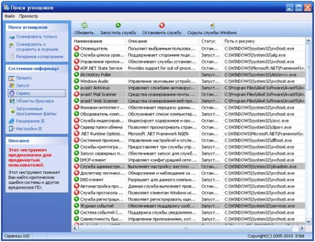The height and width of the screenshot is (242, 315).
Task: Select the Служба администри... row name
Action: coord(102,166)
